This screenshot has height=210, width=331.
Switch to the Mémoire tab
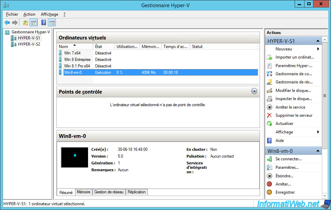pos(83,192)
